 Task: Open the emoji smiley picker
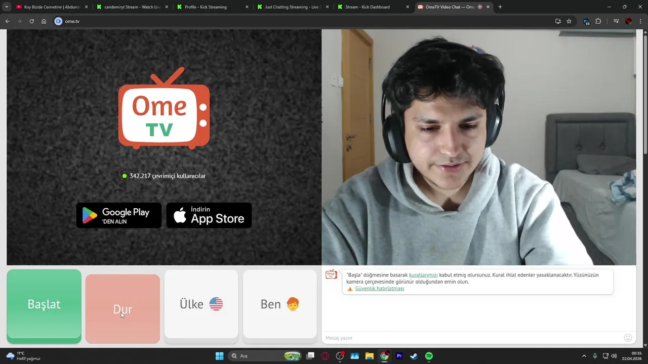click(x=628, y=338)
